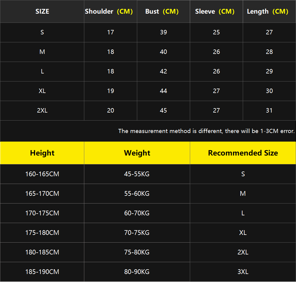Image resolution: width=296 pixels, height=282 pixels.
Task: Click weight 45-55KG
Action: pos(137,174)
